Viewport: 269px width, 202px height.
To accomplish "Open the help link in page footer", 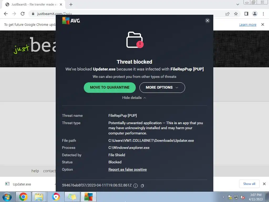I will [35, 171].
